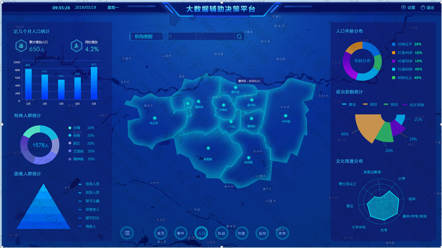The height and width of the screenshot is (248, 442).
Task: Click the 同比增加 hexagon icon
Action: 76,46
